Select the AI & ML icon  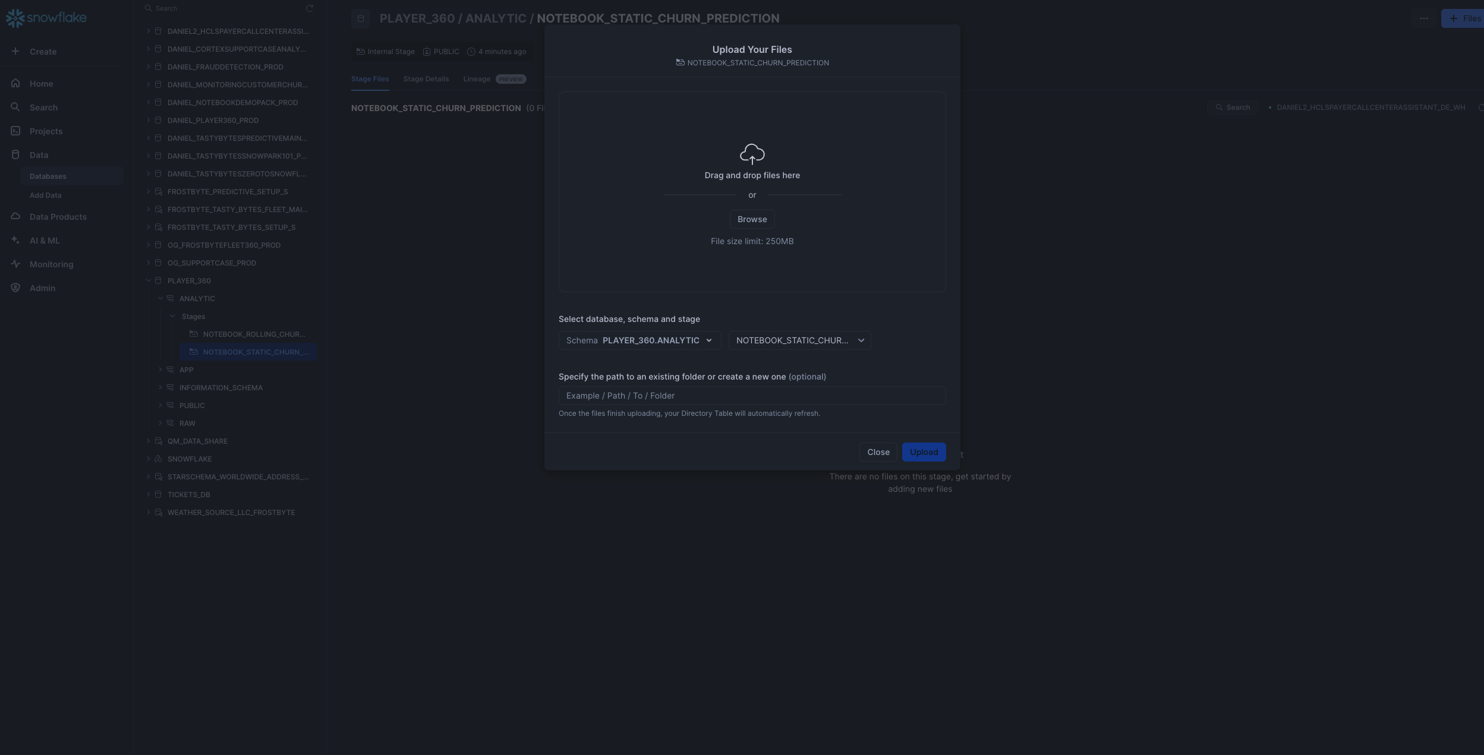15,240
